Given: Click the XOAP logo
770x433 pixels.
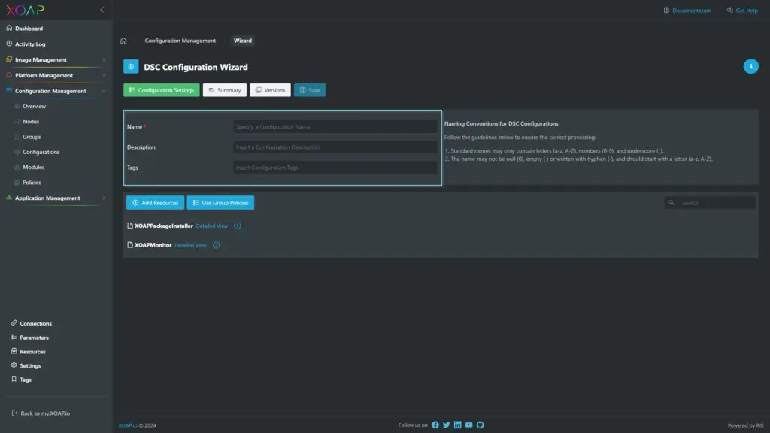Looking at the screenshot, I should 25,10.
